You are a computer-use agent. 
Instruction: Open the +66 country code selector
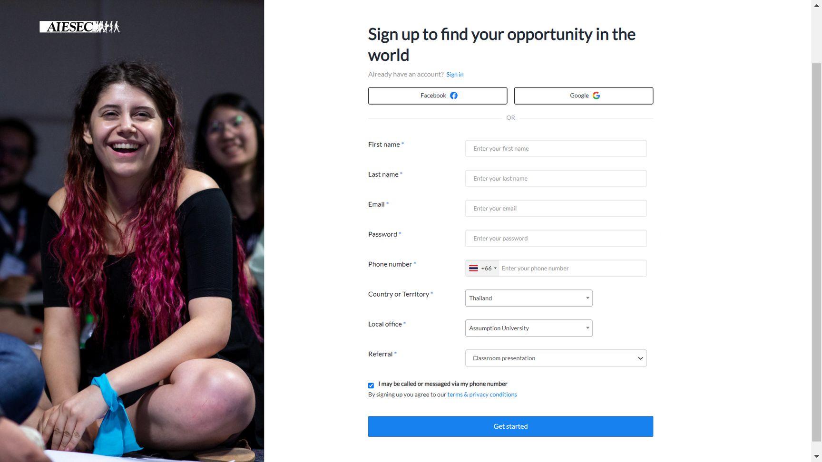(x=483, y=269)
